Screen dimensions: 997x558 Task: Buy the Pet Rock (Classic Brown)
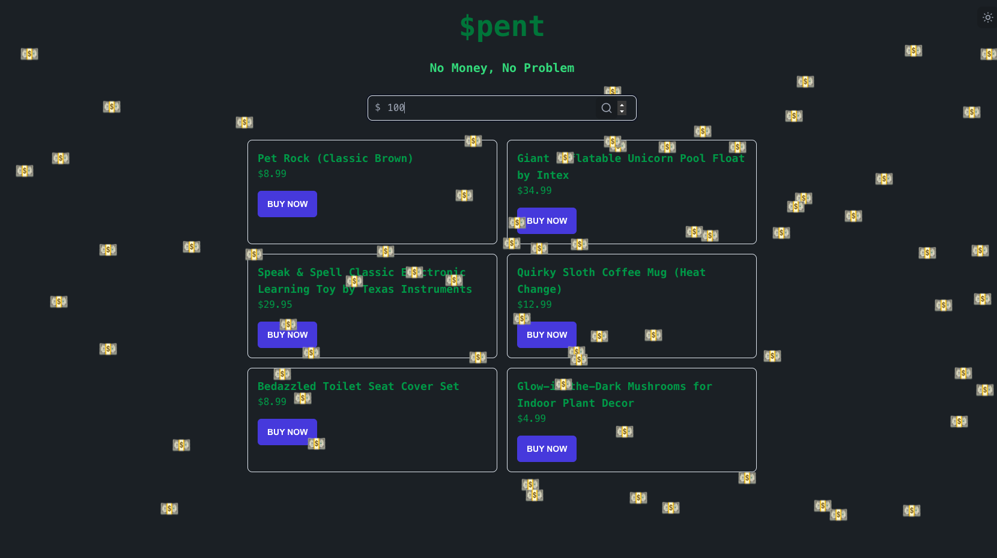coord(287,204)
